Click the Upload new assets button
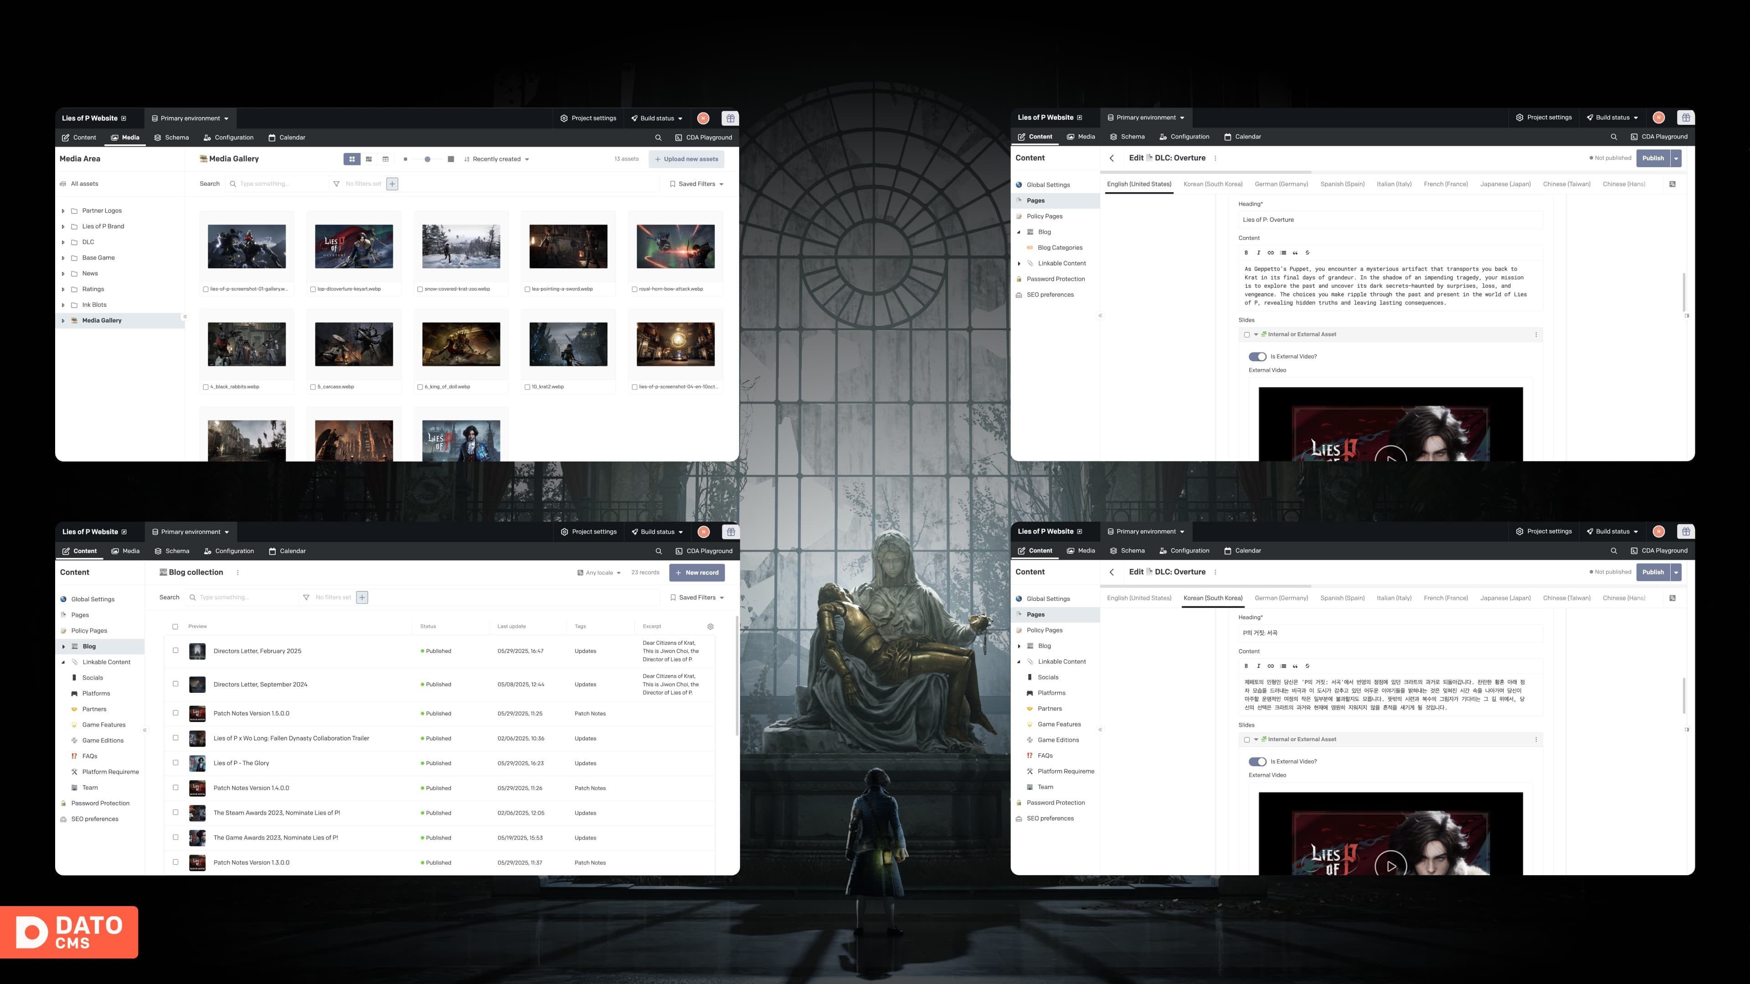1750x984 pixels. click(686, 159)
